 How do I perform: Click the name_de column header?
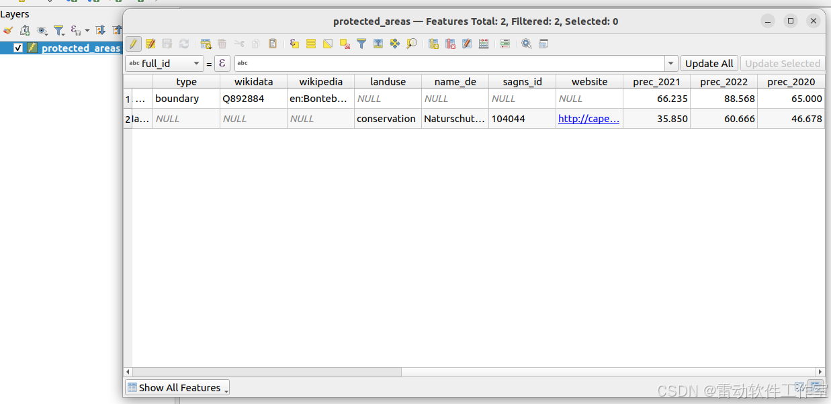(455, 81)
